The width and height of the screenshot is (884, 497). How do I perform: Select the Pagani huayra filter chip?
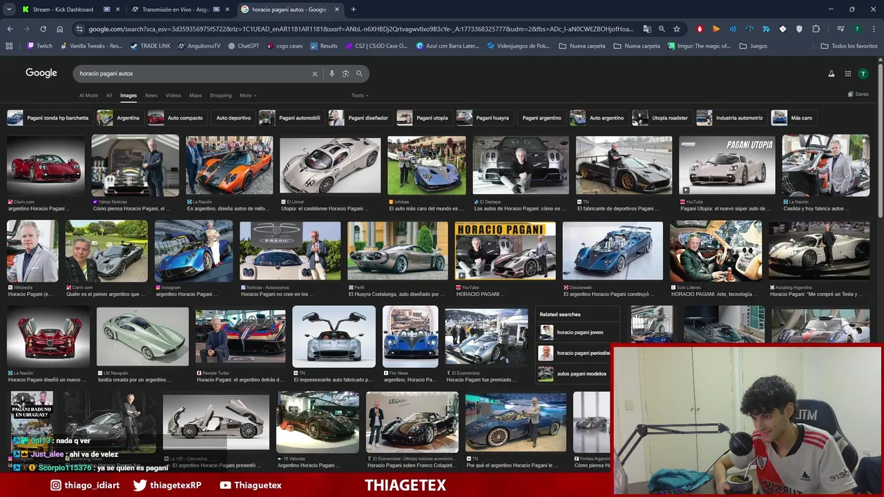(483, 118)
